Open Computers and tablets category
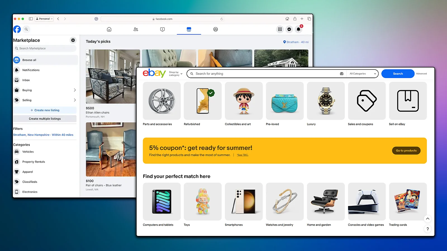The width and height of the screenshot is (447, 251). coord(162,205)
